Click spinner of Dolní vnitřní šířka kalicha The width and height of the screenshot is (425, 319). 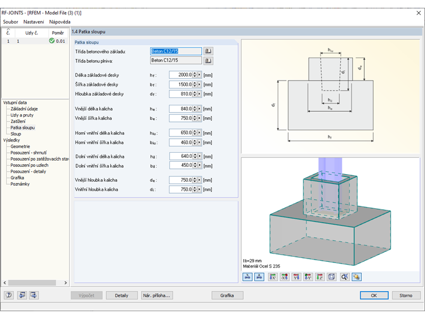[x=195, y=165]
